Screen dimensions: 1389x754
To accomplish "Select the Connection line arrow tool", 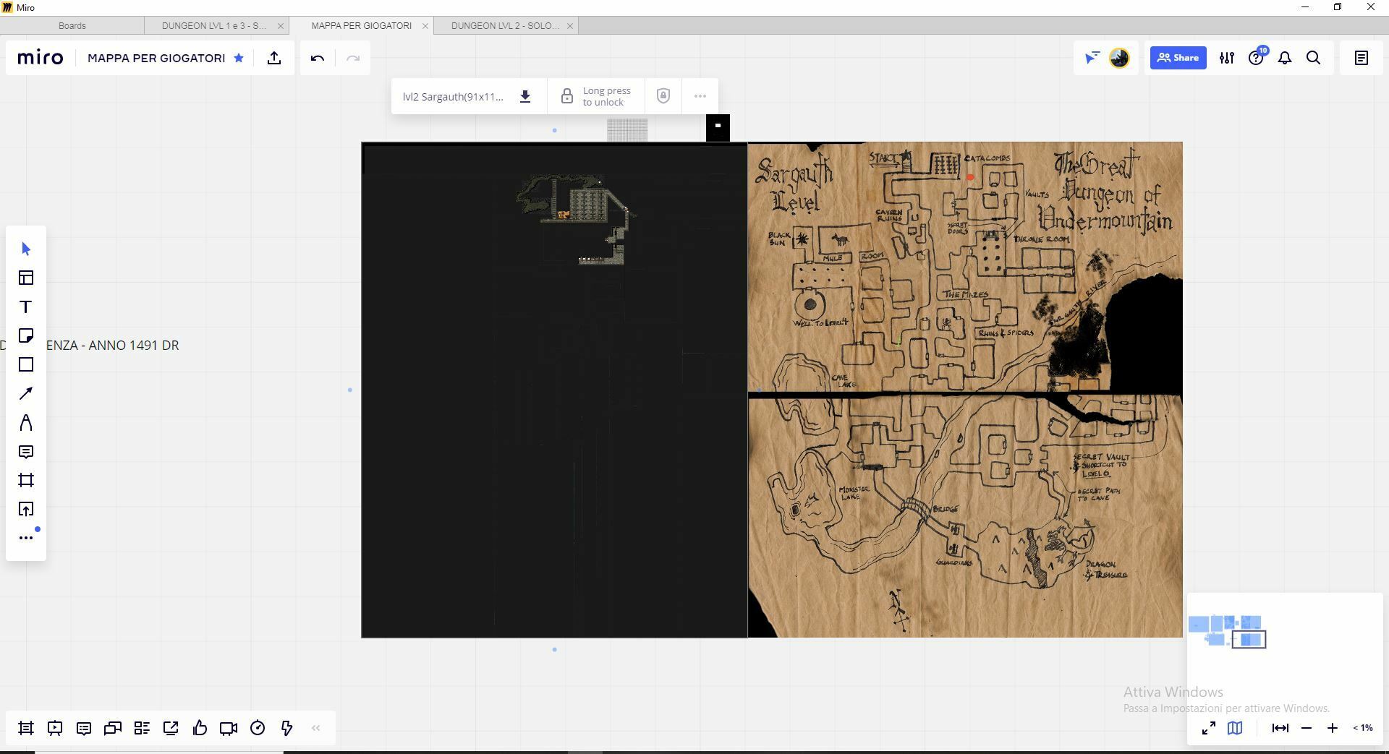I will pos(26,394).
